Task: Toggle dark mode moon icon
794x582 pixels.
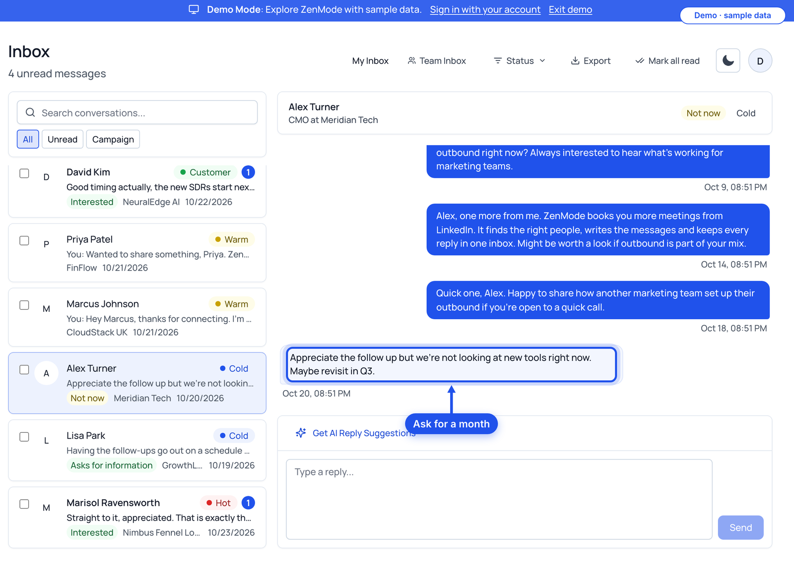Action: click(728, 60)
